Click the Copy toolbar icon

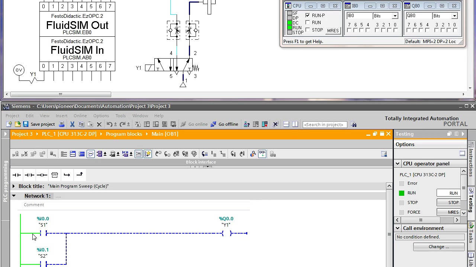[x=81, y=124]
